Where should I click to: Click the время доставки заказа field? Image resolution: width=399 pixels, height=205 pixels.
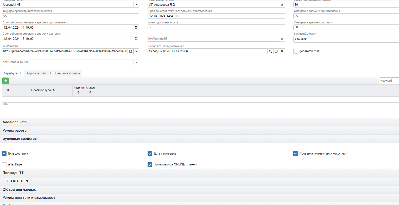[x=216, y=27]
